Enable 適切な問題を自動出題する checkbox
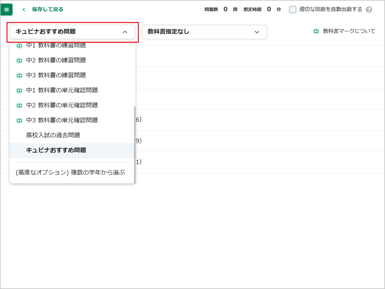The width and height of the screenshot is (385, 289). coord(293,9)
